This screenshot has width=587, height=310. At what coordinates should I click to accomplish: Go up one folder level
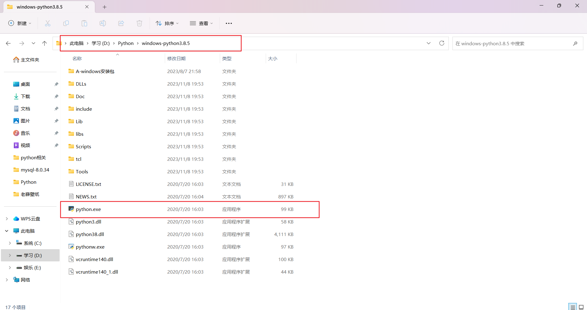(x=45, y=43)
